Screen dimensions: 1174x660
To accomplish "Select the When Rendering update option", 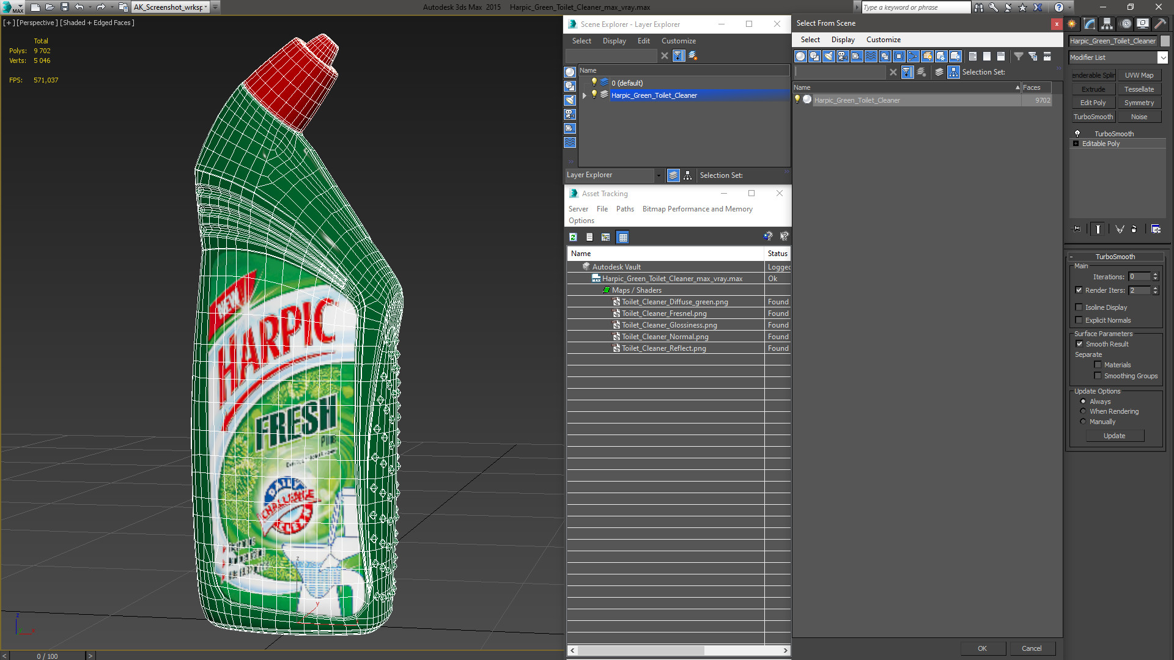I will click(x=1083, y=411).
